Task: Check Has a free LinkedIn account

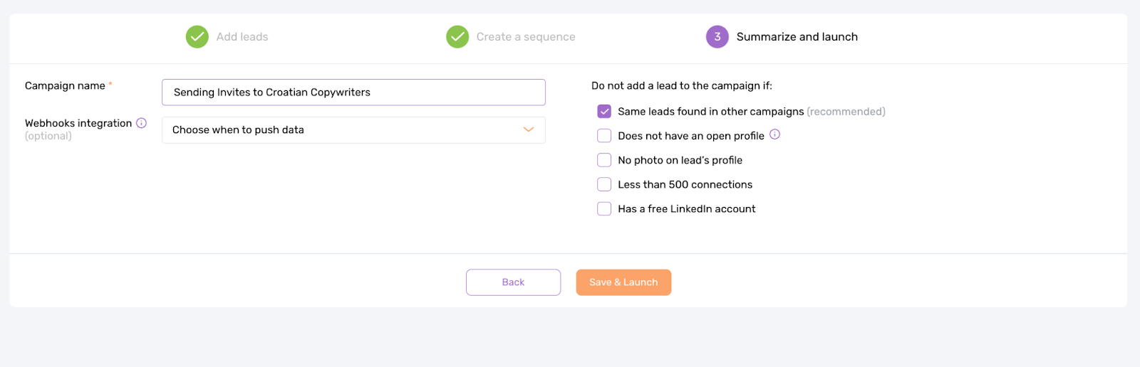Action: pyautogui.click(x=604, y=208)
